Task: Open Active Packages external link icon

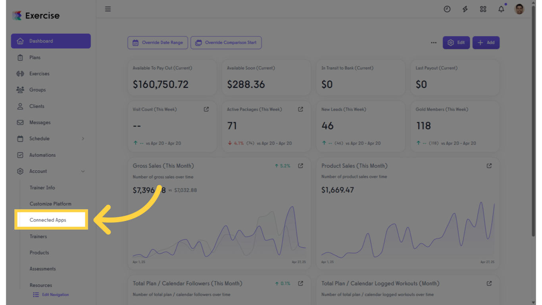Action: click(x=301, y=109)
